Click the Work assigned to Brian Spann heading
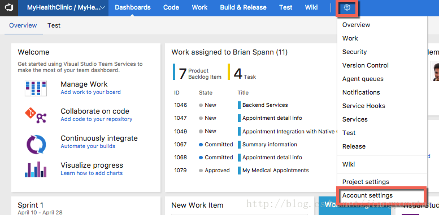Image resolution: width=439 pixels, height=215 pixels. [229, 52]
